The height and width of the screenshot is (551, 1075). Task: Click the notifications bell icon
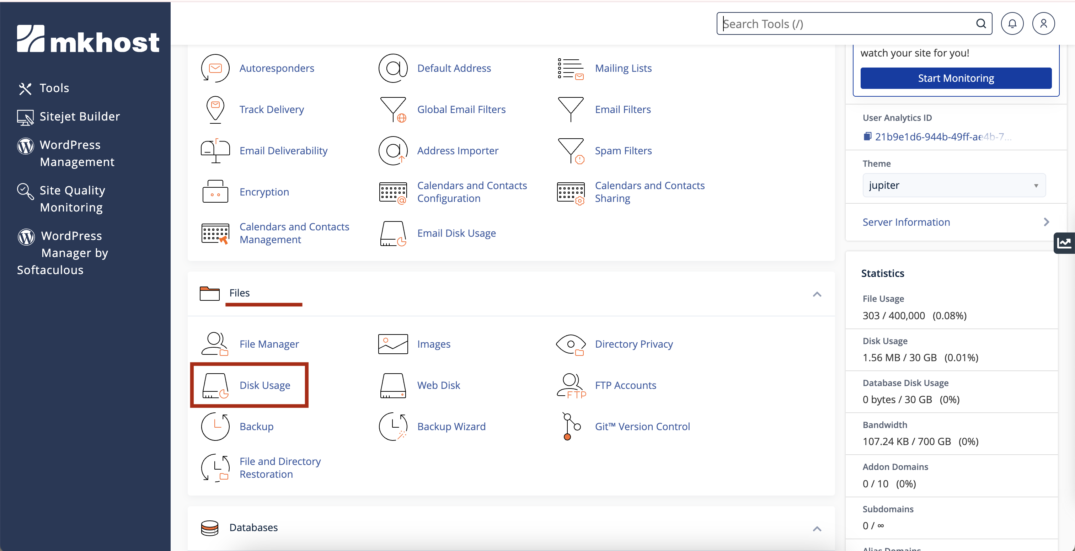1012,24
